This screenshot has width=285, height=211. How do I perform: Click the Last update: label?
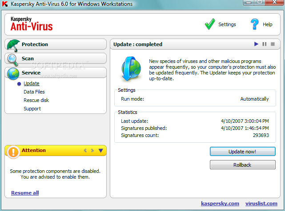click(135, 121)
